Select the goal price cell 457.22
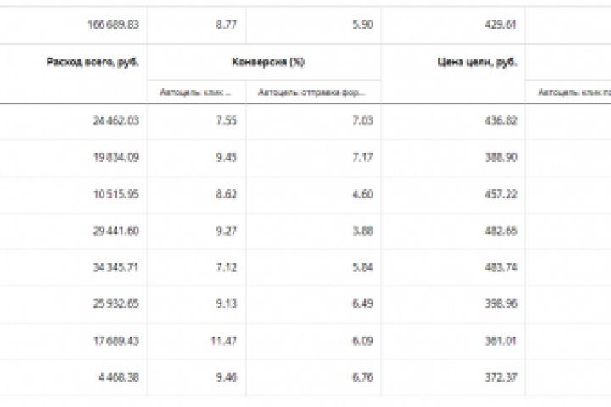This screenshot has width=611, height=407. [x=501, y=194]
